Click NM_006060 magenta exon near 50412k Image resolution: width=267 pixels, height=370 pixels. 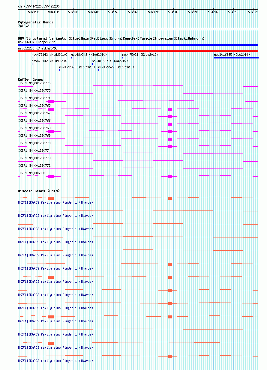coord(51,177)
